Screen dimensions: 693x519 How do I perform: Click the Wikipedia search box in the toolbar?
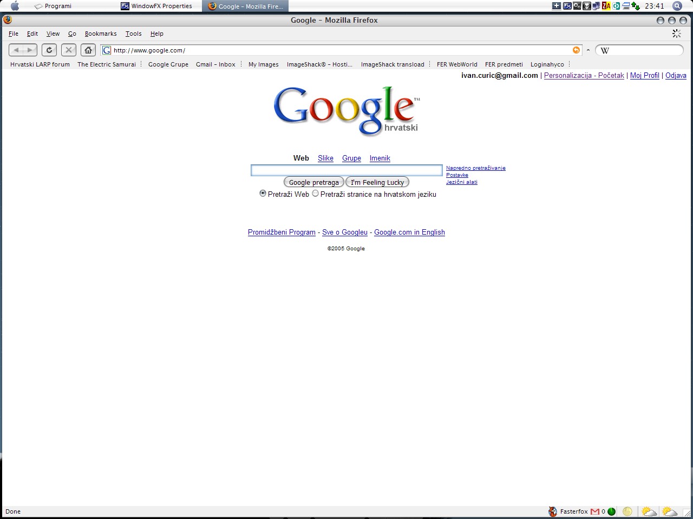pos(639,50)
